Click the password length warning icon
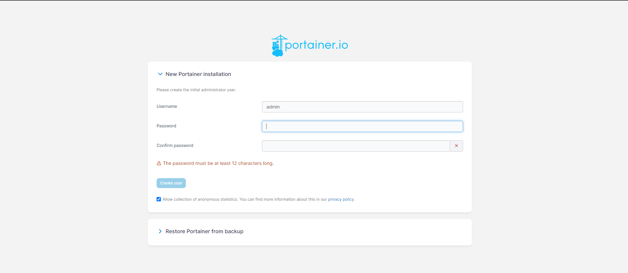 coord(159,163)
